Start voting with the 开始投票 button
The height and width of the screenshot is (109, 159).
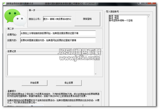tap(34, 83)
